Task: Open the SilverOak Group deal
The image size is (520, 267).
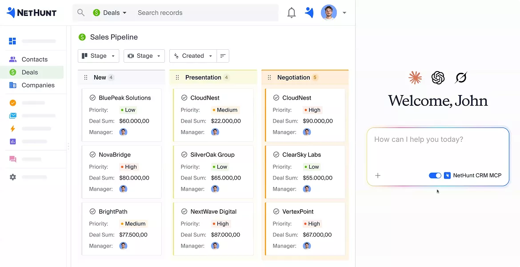Action: (212, 155)
